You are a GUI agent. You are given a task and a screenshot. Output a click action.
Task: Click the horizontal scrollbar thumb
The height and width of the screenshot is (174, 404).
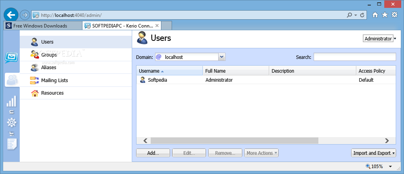(234, 141)
